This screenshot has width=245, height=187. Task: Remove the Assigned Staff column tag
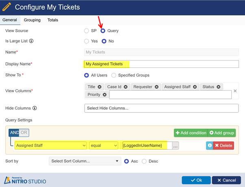click(195, 87)
